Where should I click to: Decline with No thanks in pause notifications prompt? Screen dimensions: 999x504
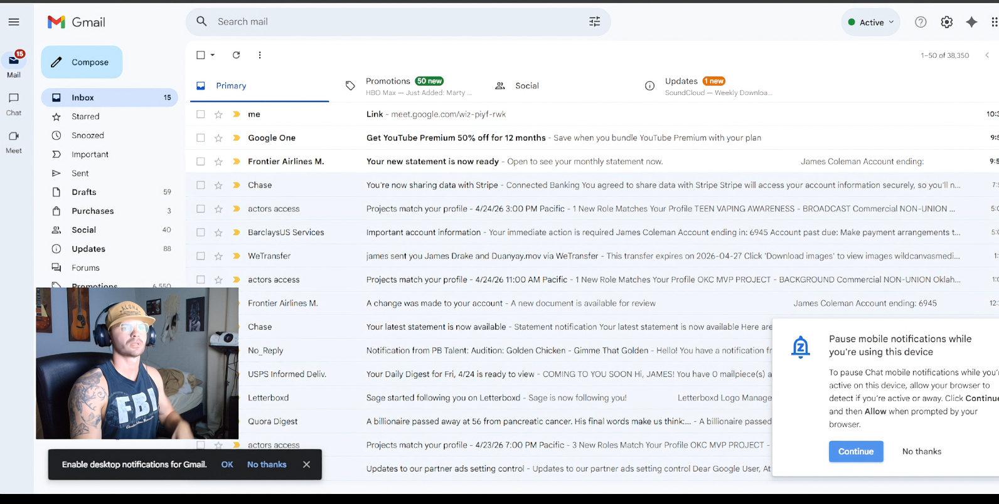tap(922, 451)
